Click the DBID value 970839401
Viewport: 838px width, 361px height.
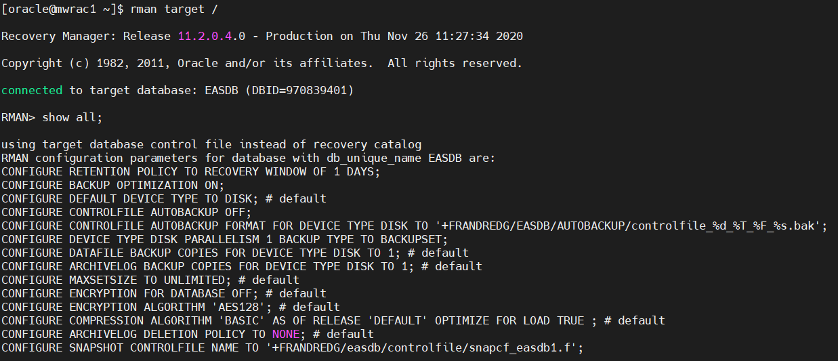(x=316, y=90)
